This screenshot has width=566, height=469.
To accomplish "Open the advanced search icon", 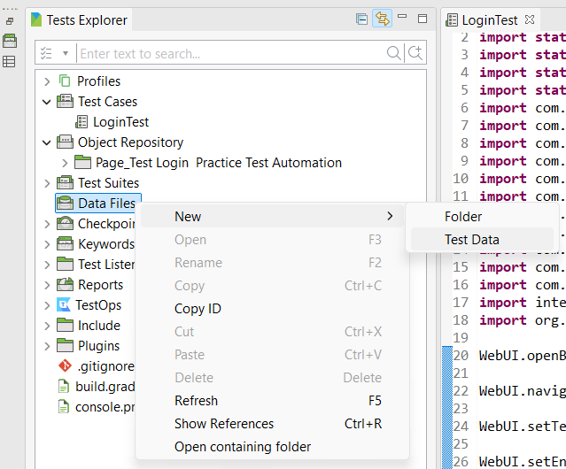I will click(x=415, y=53).
